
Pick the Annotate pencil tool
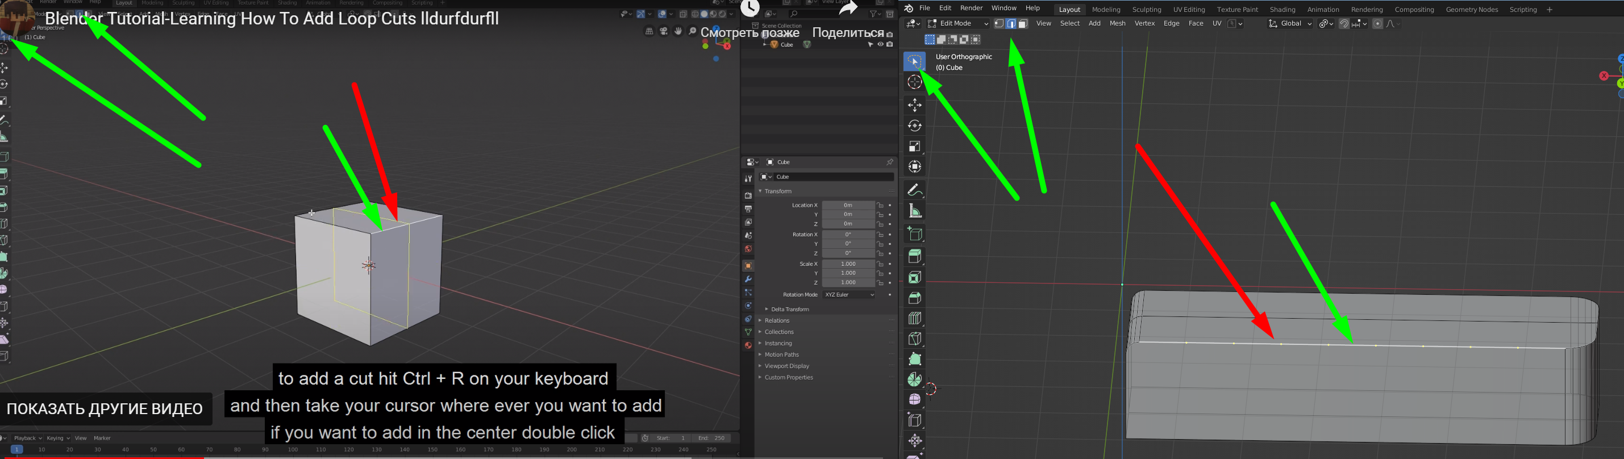[914, 190]
